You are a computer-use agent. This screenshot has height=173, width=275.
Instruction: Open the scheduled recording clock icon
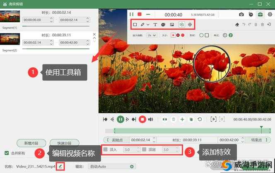(251, 14)
